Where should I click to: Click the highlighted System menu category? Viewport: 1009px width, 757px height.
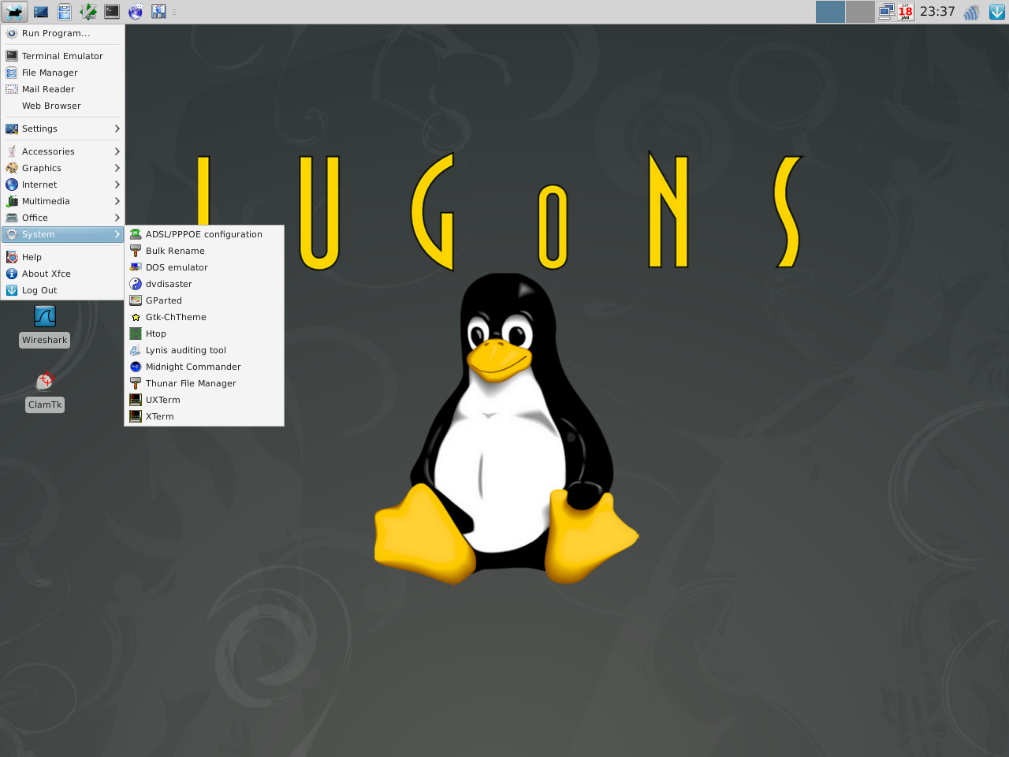62,234
